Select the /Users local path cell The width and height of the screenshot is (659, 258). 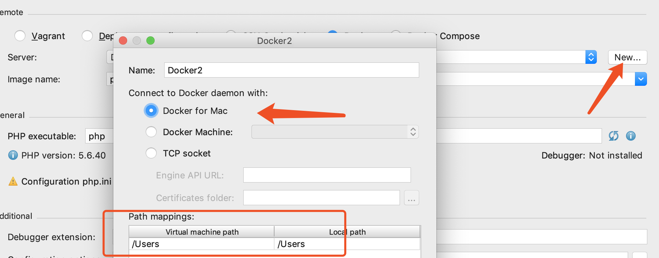tap(347, 244)
